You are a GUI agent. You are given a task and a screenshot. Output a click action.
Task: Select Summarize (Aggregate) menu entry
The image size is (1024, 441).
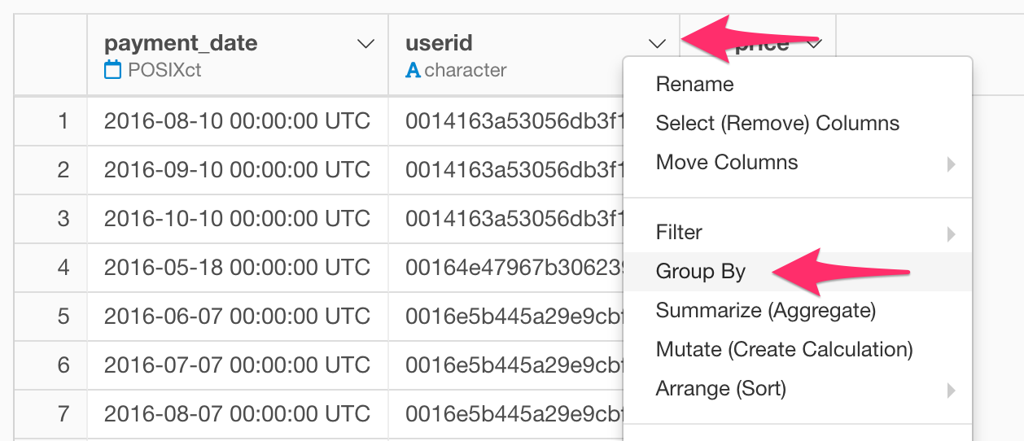pyautogui.click(x=765, y=310)
